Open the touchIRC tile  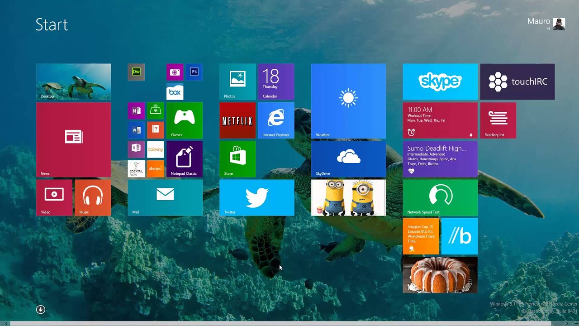coord(517,81)
